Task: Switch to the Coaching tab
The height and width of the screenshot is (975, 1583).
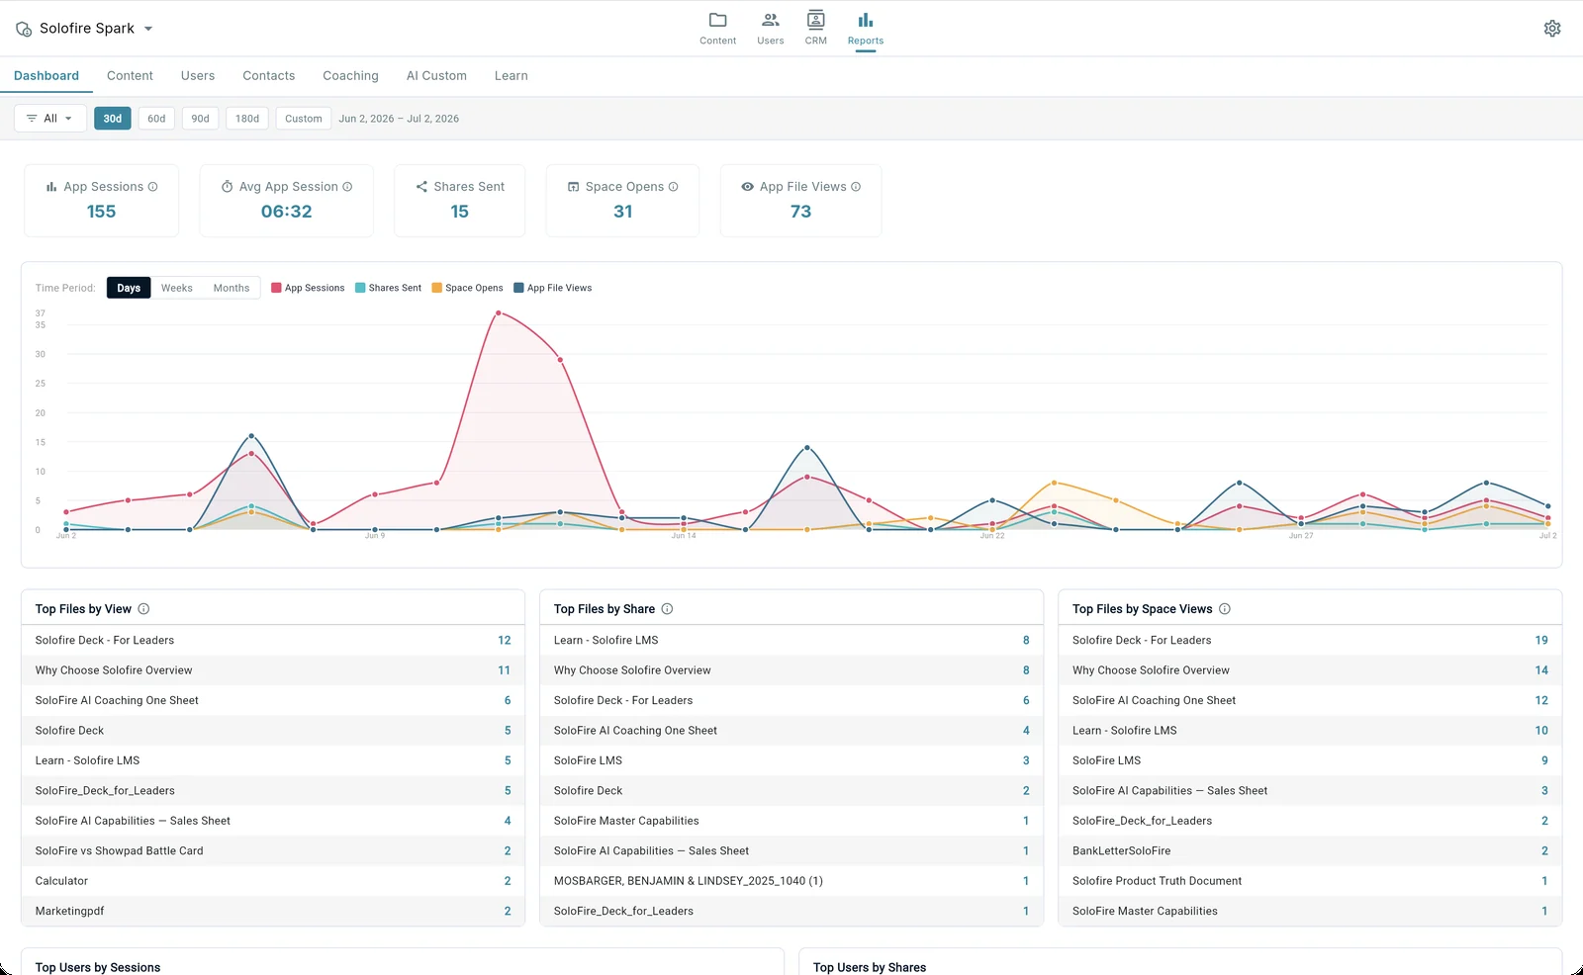Action: point(350,76)
